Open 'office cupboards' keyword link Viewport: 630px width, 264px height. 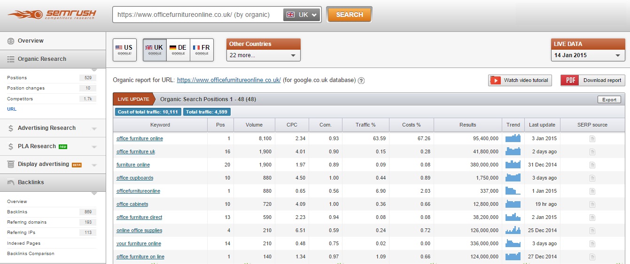[135, 178]
